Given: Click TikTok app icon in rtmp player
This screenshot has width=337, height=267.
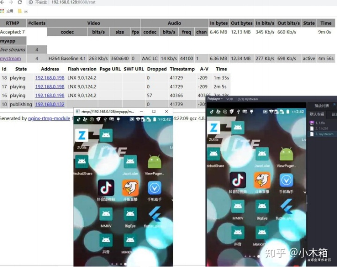Looking at the screenshot, I should click(106, 188).
